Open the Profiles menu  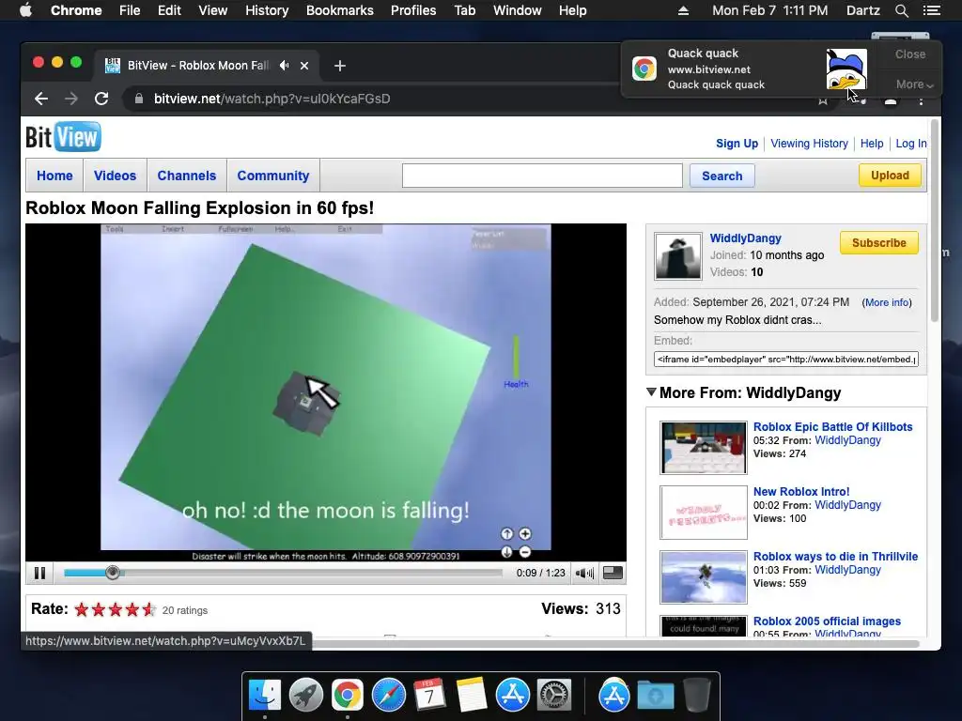(413, 10)
